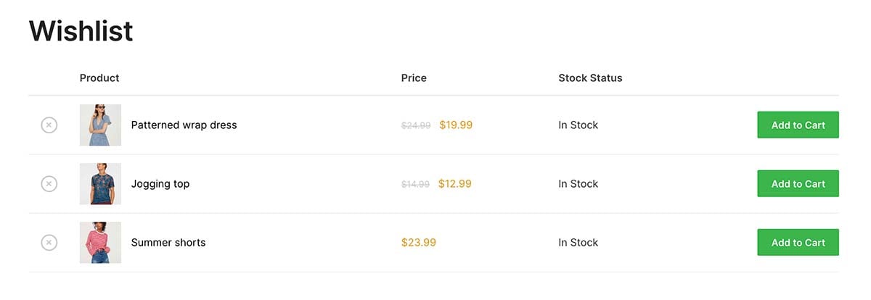Add Jogging top to cart
Screen dimensions: 871x300
pyautogui.click(x=798, y=183)
